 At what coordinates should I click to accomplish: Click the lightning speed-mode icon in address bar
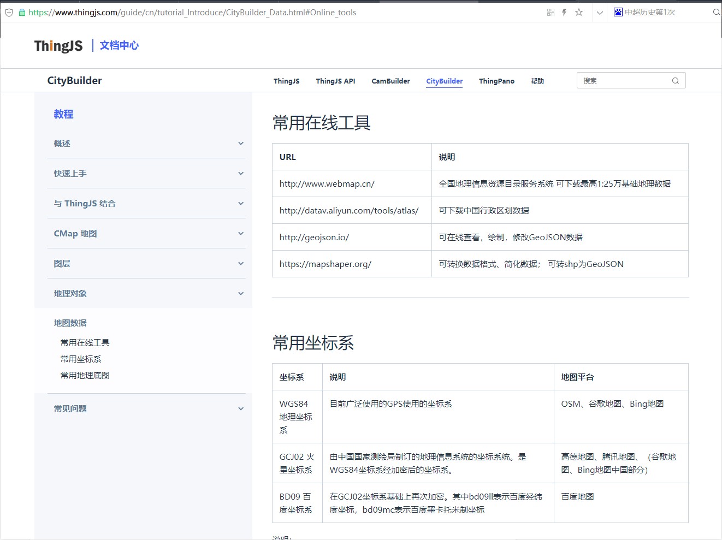[x=564, y=12]
